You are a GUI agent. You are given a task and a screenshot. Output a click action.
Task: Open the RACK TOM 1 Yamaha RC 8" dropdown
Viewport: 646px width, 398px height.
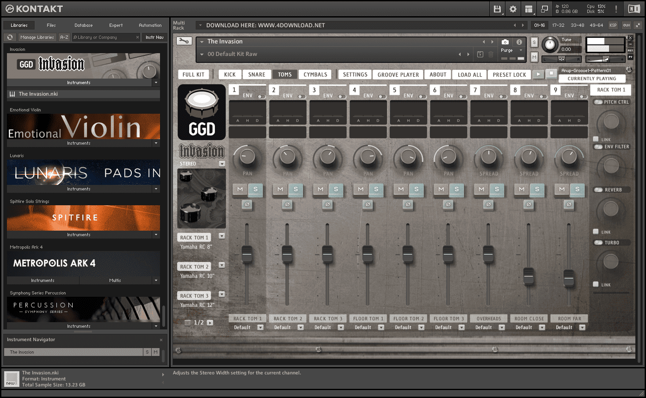click(x=222, y=236)
